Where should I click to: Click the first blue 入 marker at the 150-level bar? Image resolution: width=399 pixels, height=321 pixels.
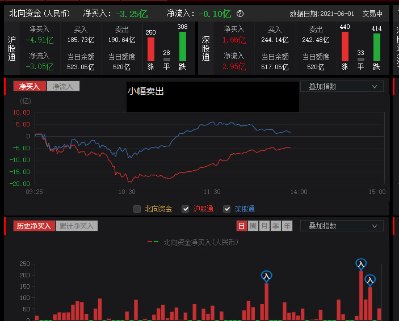[266, 276]
